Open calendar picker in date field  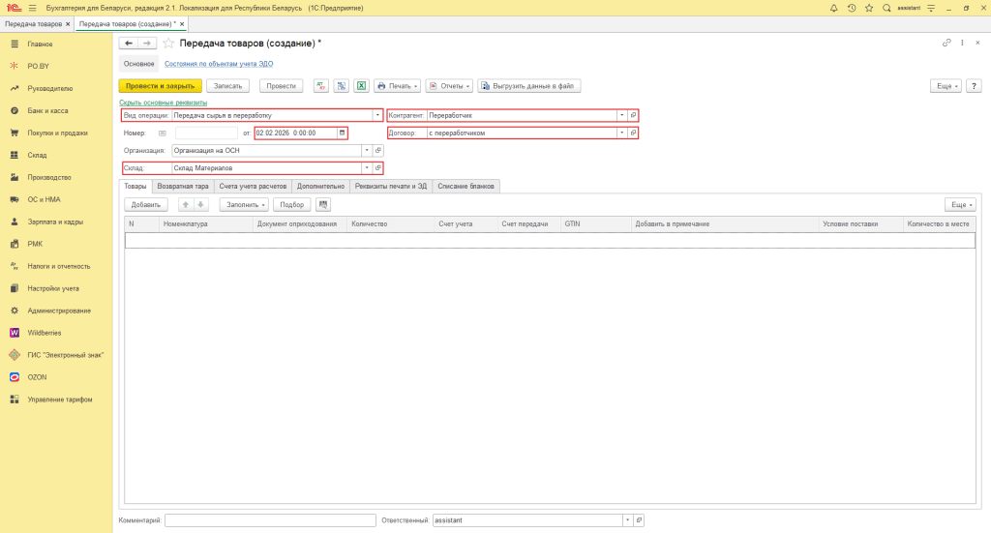pyautogui.click(x=342, y=133)
